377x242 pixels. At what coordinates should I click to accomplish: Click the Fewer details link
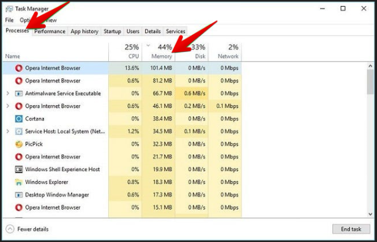33,229
